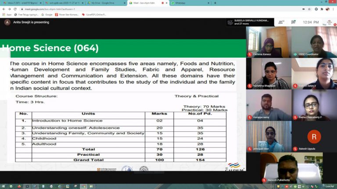Click the red recording dot on Meet tab

tap(162, 3)
